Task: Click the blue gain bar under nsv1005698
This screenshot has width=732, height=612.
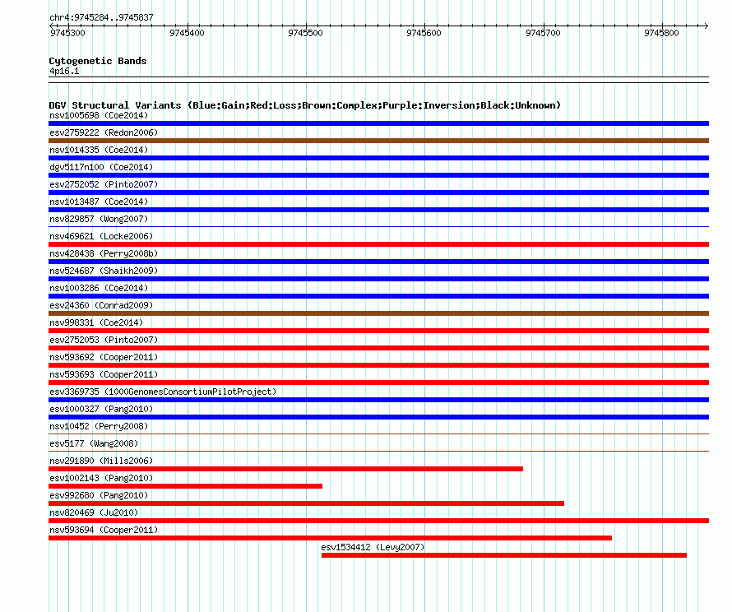Action: click(x=378, y=123)
